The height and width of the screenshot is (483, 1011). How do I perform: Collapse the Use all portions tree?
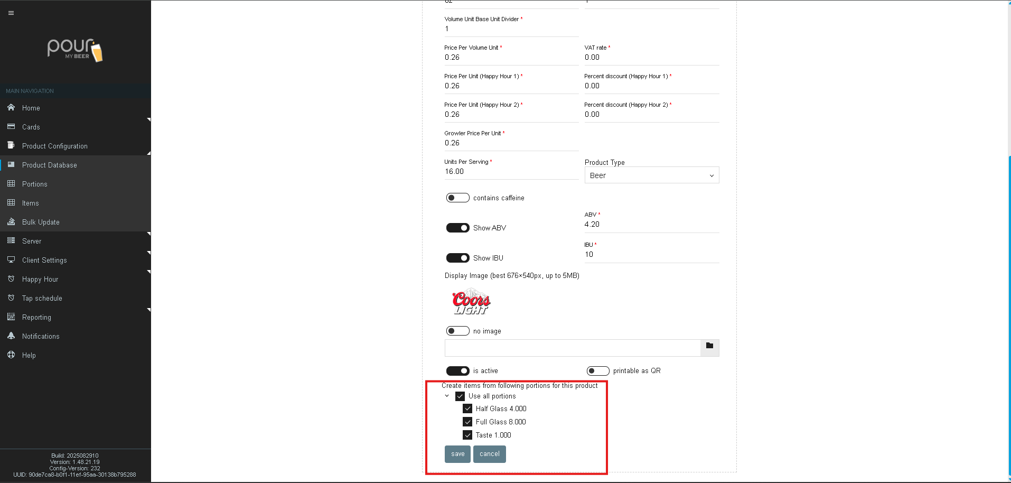point(447,396)
